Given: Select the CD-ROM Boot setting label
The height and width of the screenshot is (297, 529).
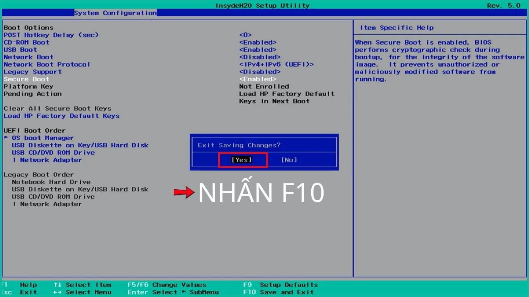Looking at the screenshot, I should click(26, 42).
